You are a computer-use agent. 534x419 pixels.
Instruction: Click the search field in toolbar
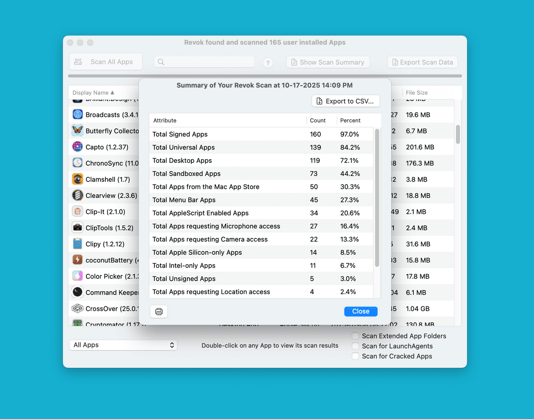pyautogui.click(x=205, y=62)
